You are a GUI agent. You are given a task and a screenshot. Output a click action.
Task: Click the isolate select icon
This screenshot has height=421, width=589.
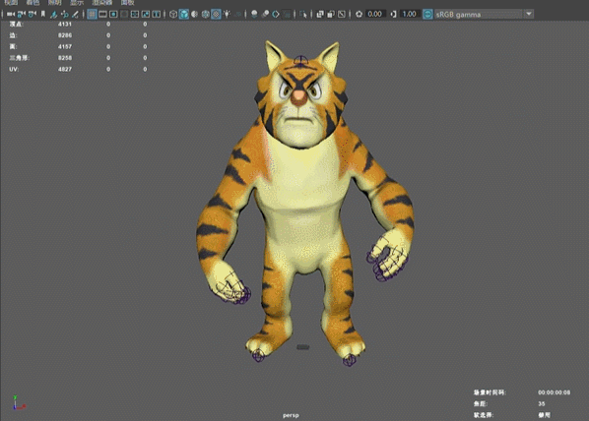click(303, 14)
